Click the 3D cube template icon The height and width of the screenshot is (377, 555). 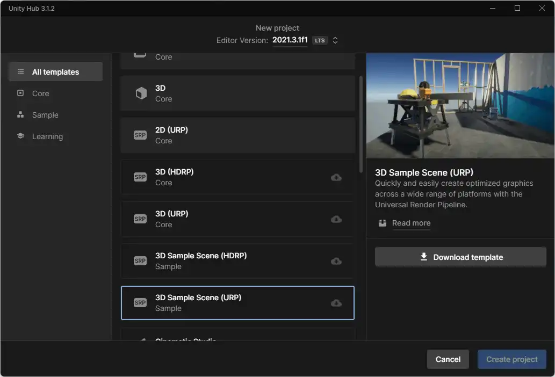pyautogui.click(x=141, y=93)
